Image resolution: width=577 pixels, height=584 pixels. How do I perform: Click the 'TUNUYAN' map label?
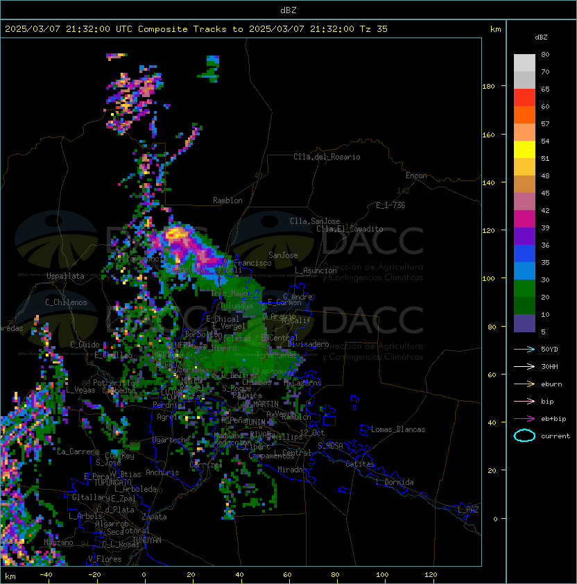pos(147,540)
